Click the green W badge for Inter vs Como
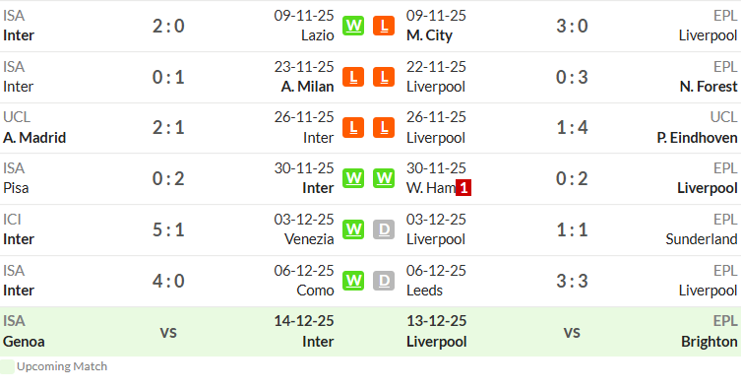741x389 pixels. 353,281
